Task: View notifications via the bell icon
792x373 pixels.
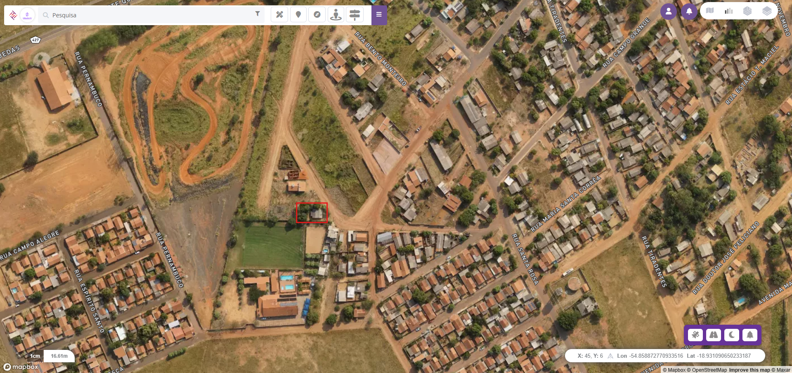Action: pyautogui.click(x=689, y=11)
